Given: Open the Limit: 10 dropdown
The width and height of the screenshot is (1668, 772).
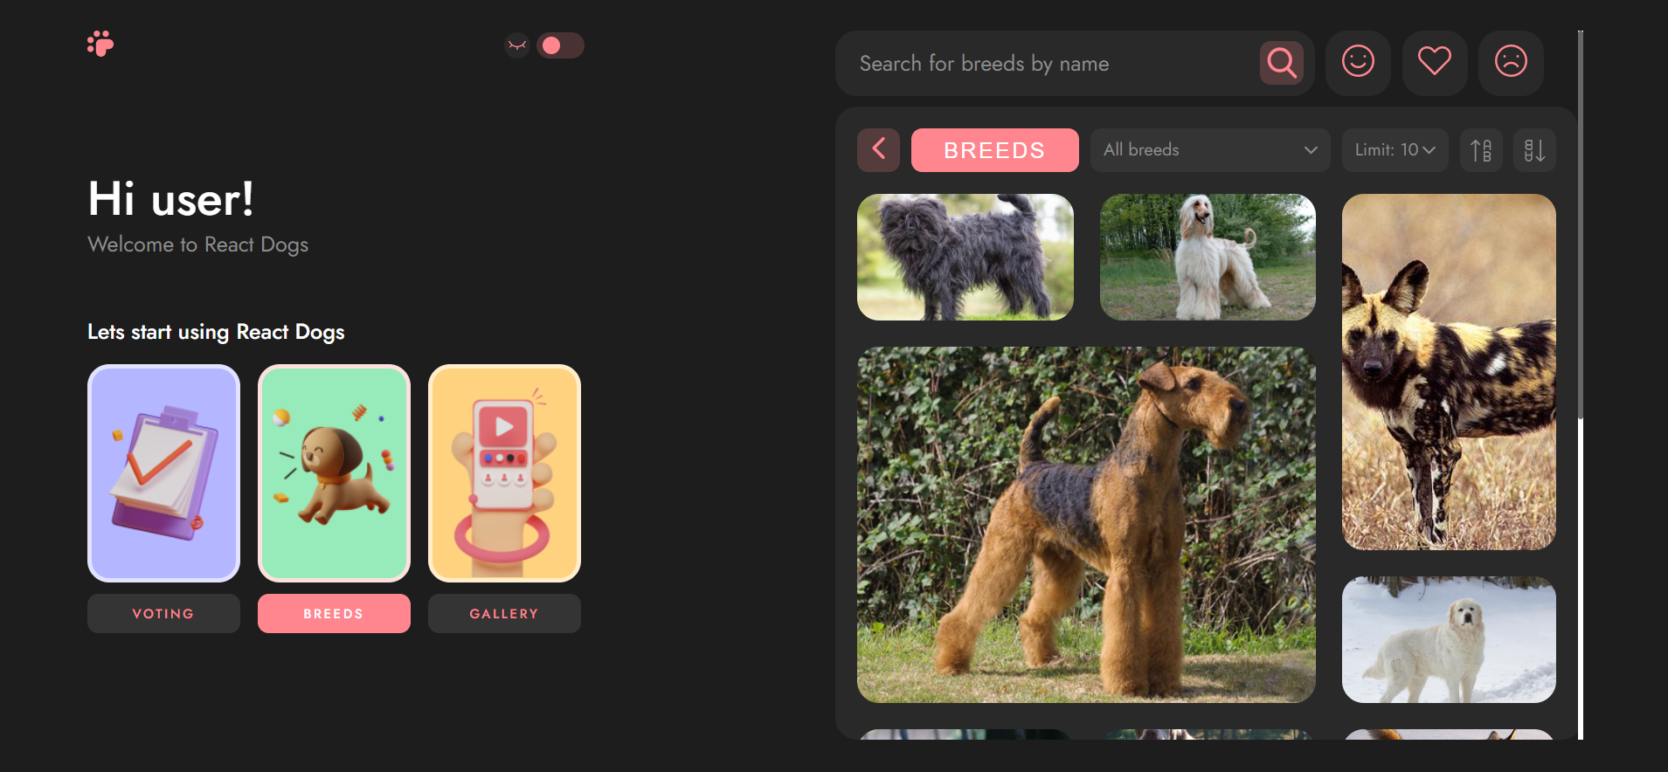Looking at the screenshot, I should tap(1395, 150).
